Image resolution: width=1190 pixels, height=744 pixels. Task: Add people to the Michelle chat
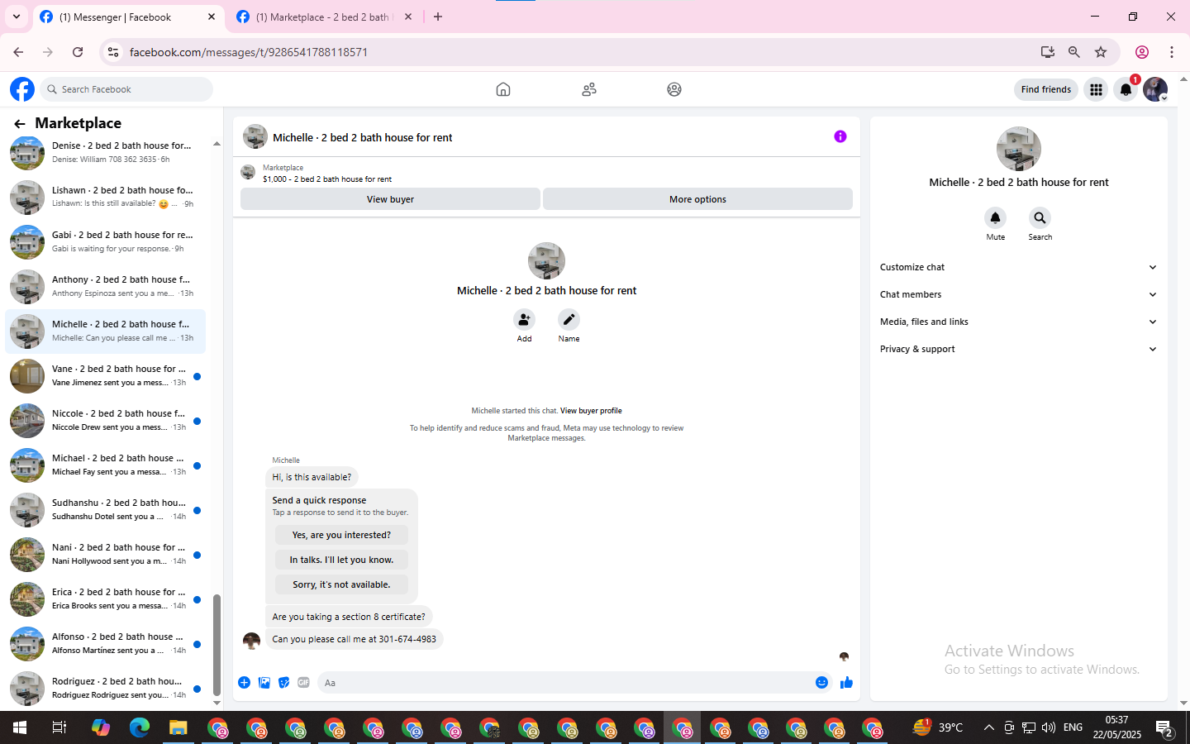524,320
